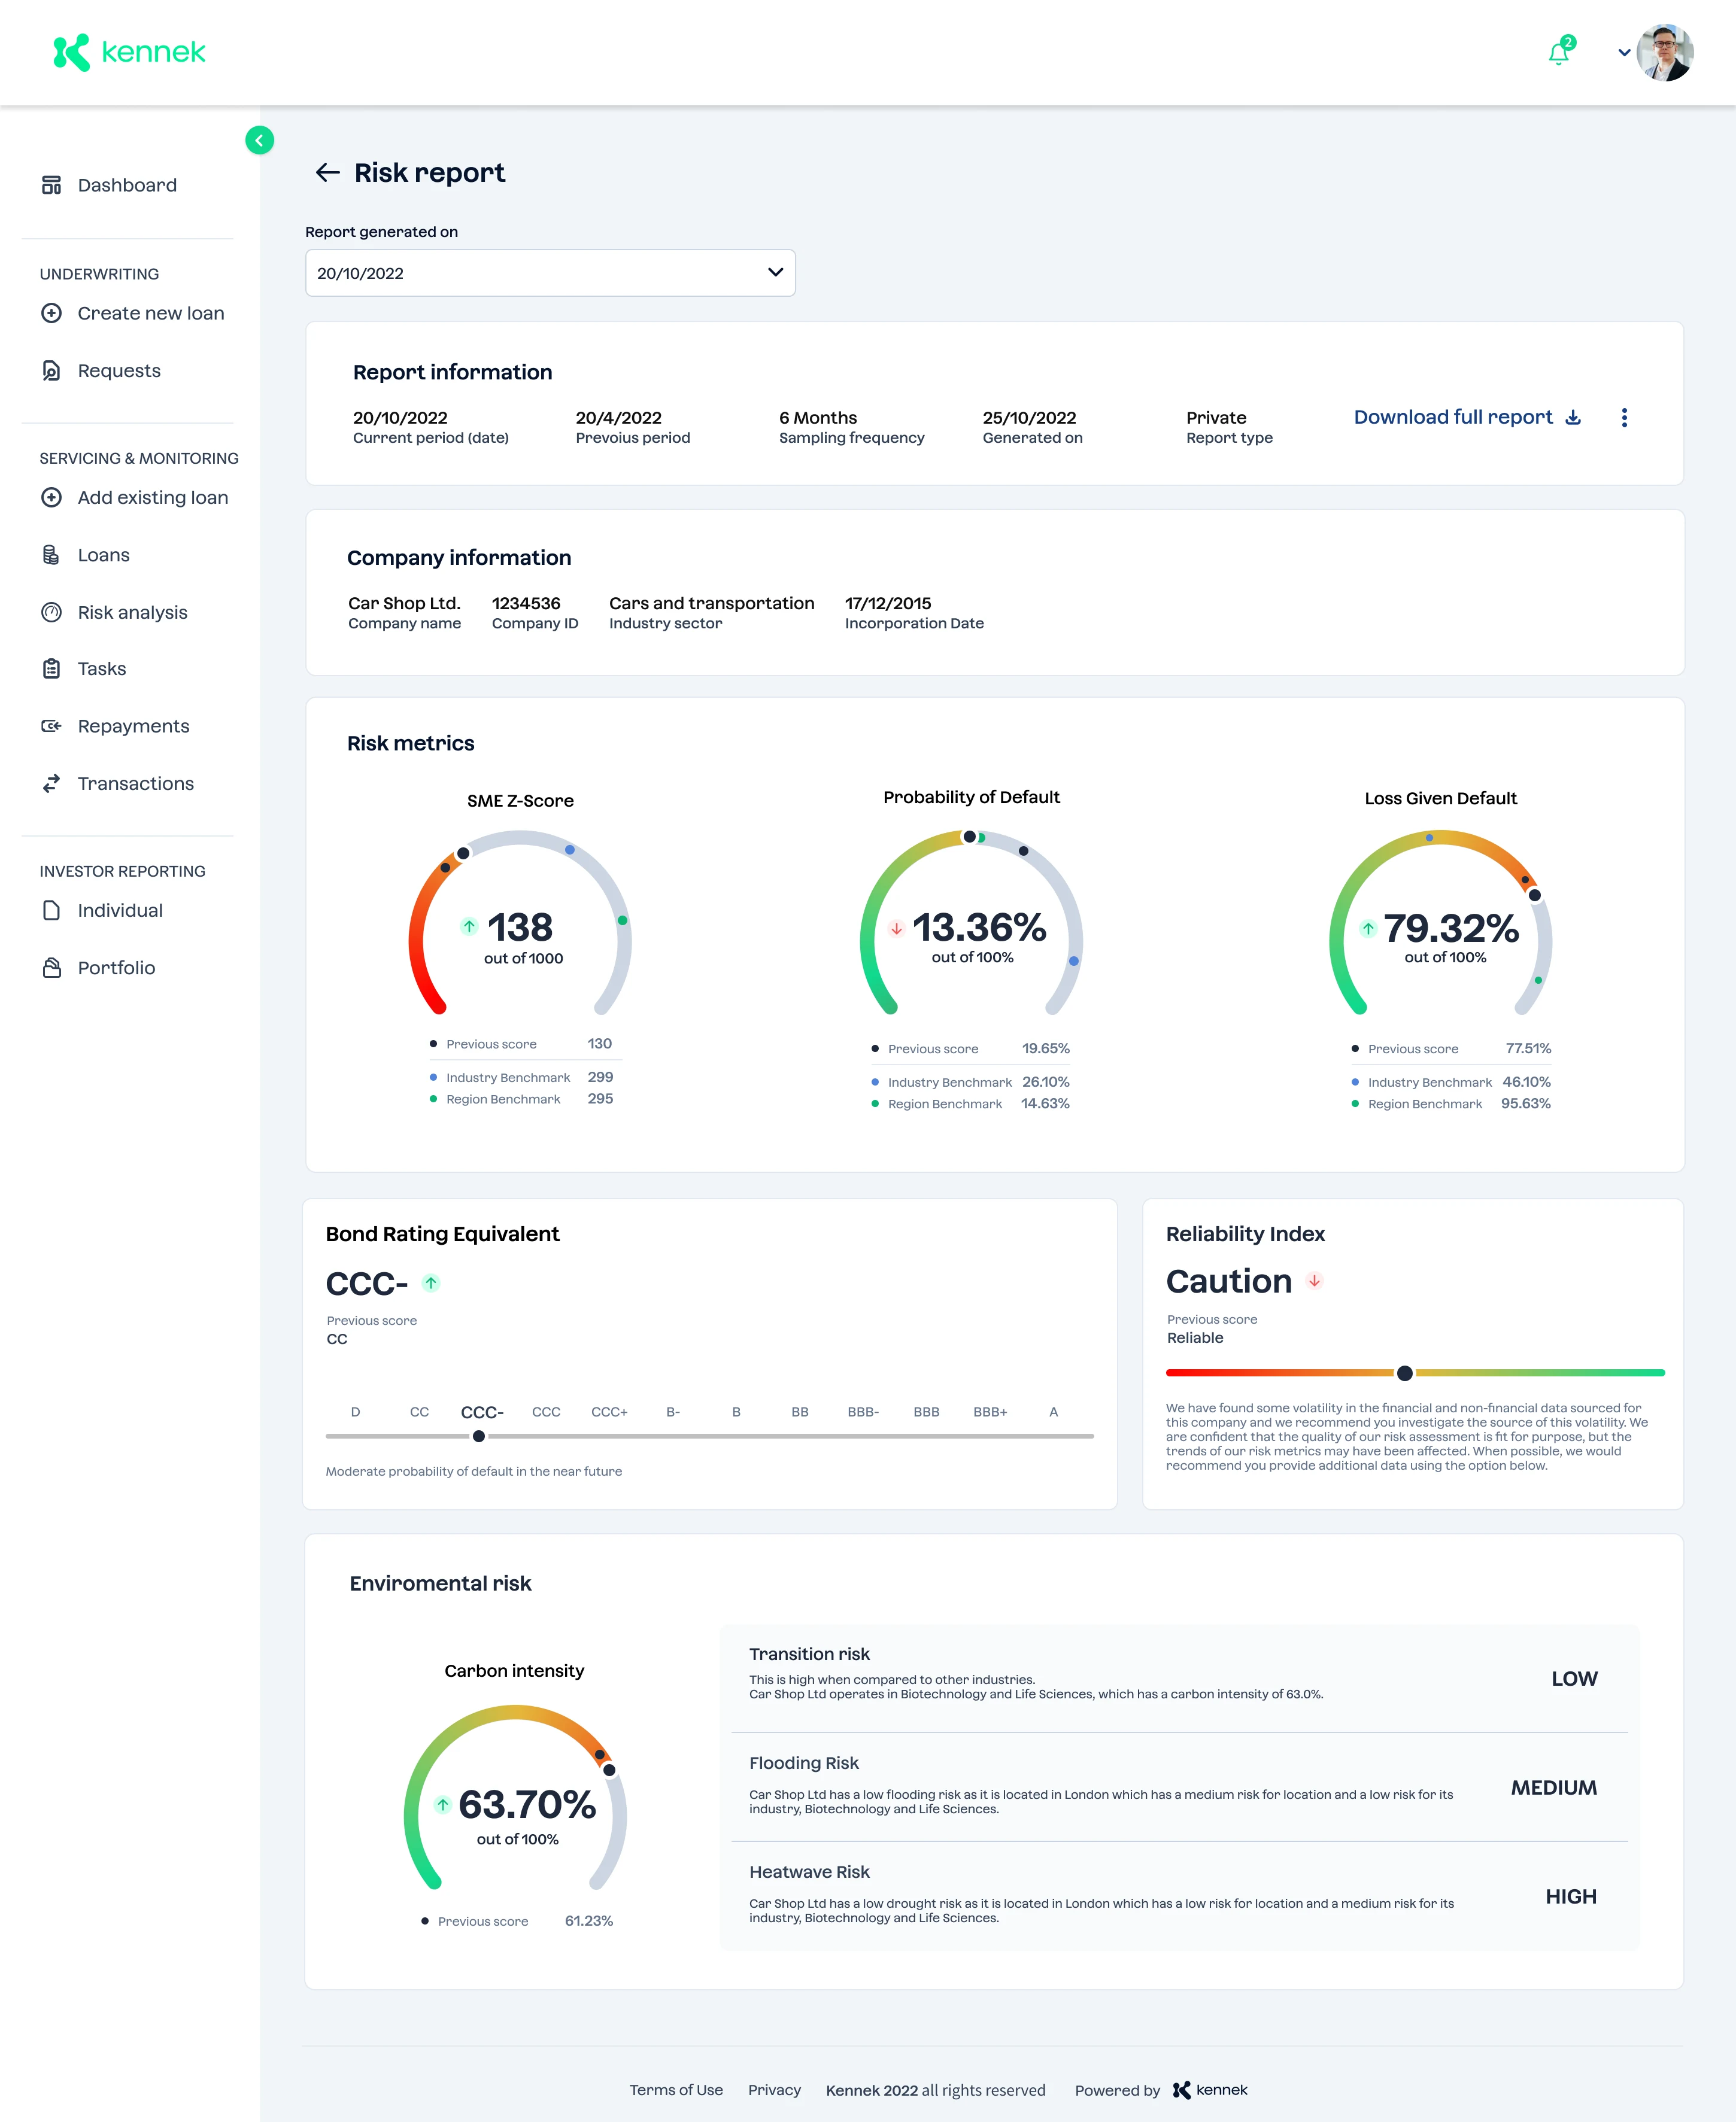Screen dimensions: 1736x2122
Task: Click the Carbon intensity 63.70% value
Action: (527, 1805)
